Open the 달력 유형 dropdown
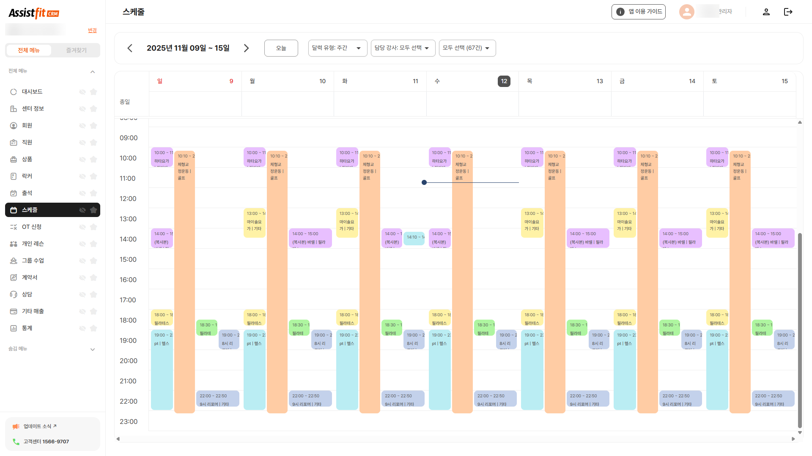This screenshot has width=812, height=456. click(337, 48)
